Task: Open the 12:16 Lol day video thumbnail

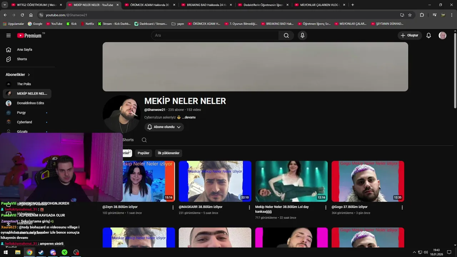Action: pyautogui.click(x=291, y=181)
